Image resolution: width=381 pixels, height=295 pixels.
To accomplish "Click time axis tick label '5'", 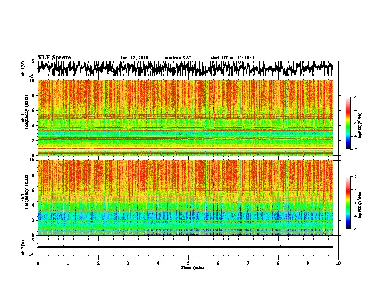I will [188, 263].
